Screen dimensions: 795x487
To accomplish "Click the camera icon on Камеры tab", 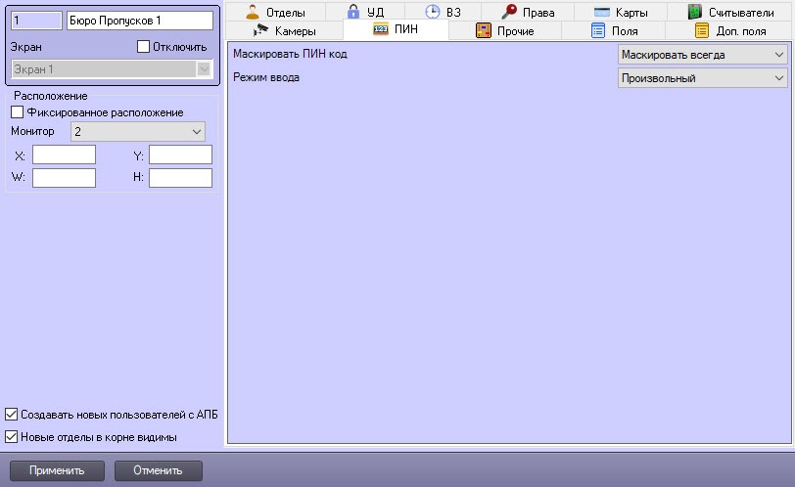I will tap(261, 31).
